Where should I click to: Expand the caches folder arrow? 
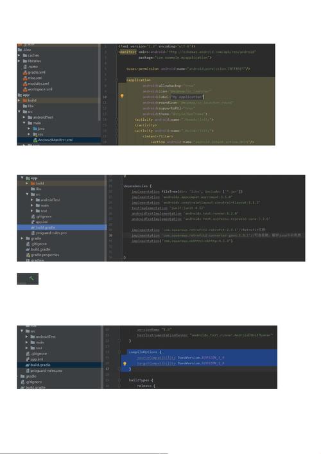tap(19, 55)
